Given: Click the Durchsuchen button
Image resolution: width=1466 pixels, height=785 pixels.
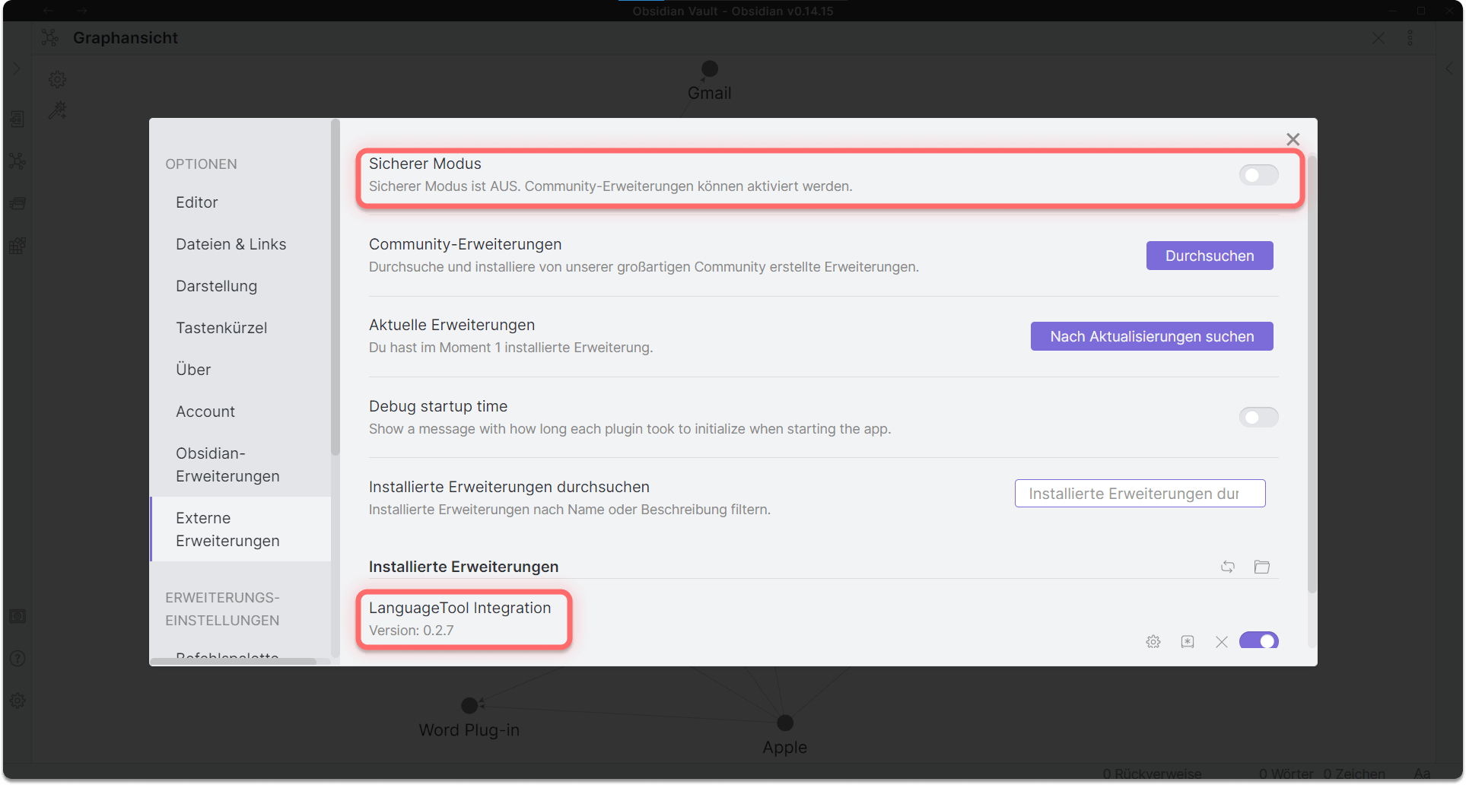Looking at the screenshot, I should (1210, 256).
